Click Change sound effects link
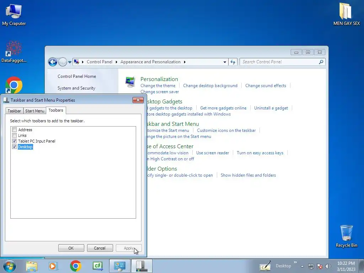This screenshot has width=364, height=273. pos(266,86)
